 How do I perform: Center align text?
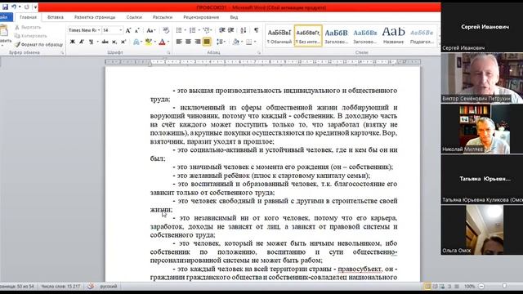point(188,42)
